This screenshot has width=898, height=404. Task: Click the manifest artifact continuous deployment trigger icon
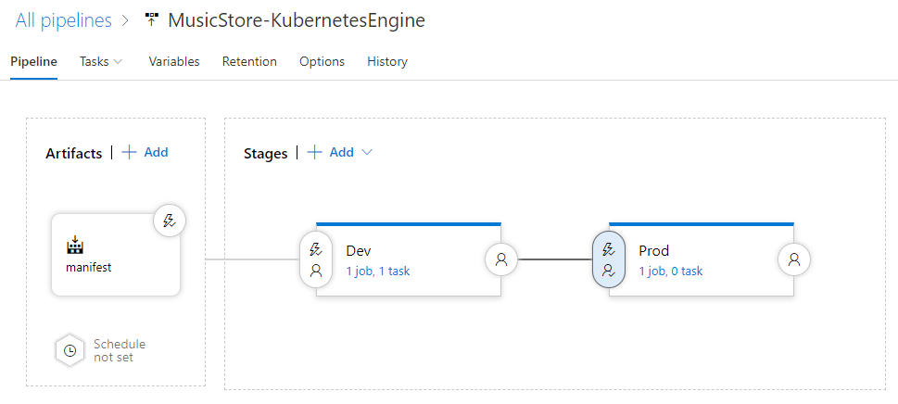click(169, 221)
